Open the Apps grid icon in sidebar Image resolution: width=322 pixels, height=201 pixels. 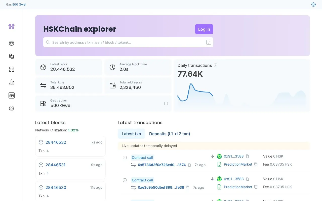11,69
